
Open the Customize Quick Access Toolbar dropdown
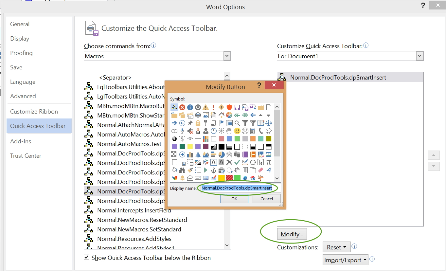[419, 56]
